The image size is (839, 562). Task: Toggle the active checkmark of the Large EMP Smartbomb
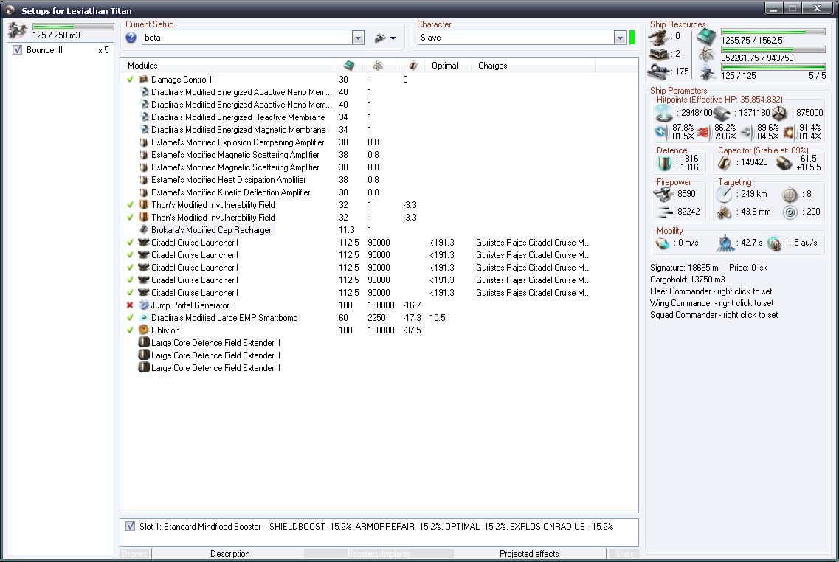coord(130,318)
